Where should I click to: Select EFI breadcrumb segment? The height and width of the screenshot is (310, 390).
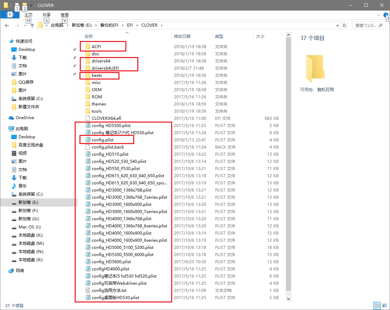(x=130, y=25)
